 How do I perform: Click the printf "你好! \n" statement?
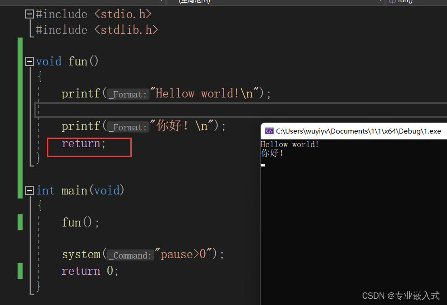(x=143, y=126)
